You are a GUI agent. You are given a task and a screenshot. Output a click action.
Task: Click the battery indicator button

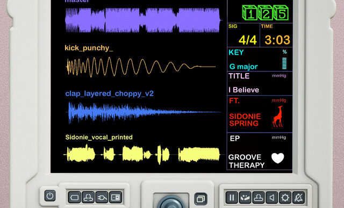tap(74, 197)
